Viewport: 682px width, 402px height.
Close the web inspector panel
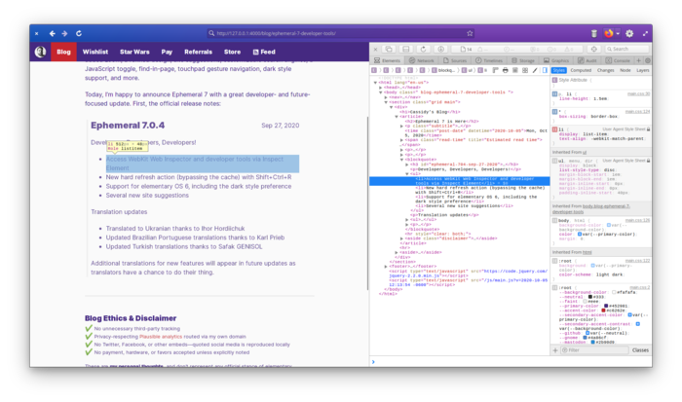(375, 49)
